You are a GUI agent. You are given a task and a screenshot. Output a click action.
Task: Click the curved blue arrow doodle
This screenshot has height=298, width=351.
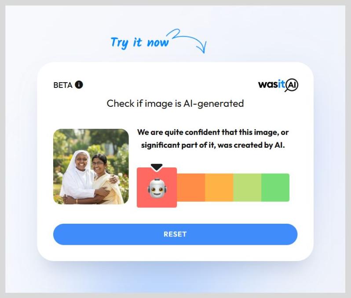pos(188,41)
